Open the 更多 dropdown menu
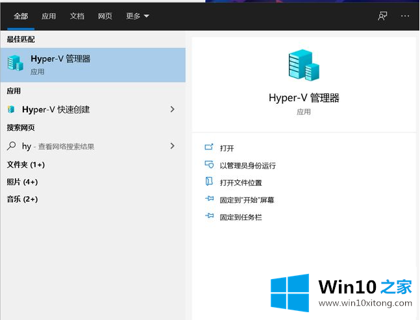 coord(138,16)
